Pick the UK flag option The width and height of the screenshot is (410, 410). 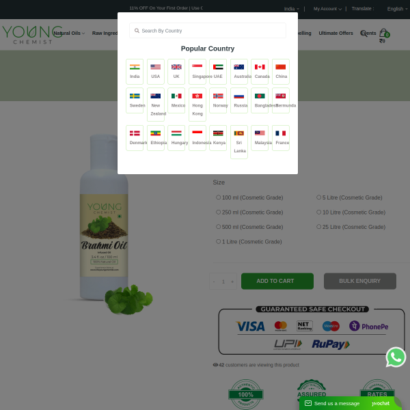[176, 71]
